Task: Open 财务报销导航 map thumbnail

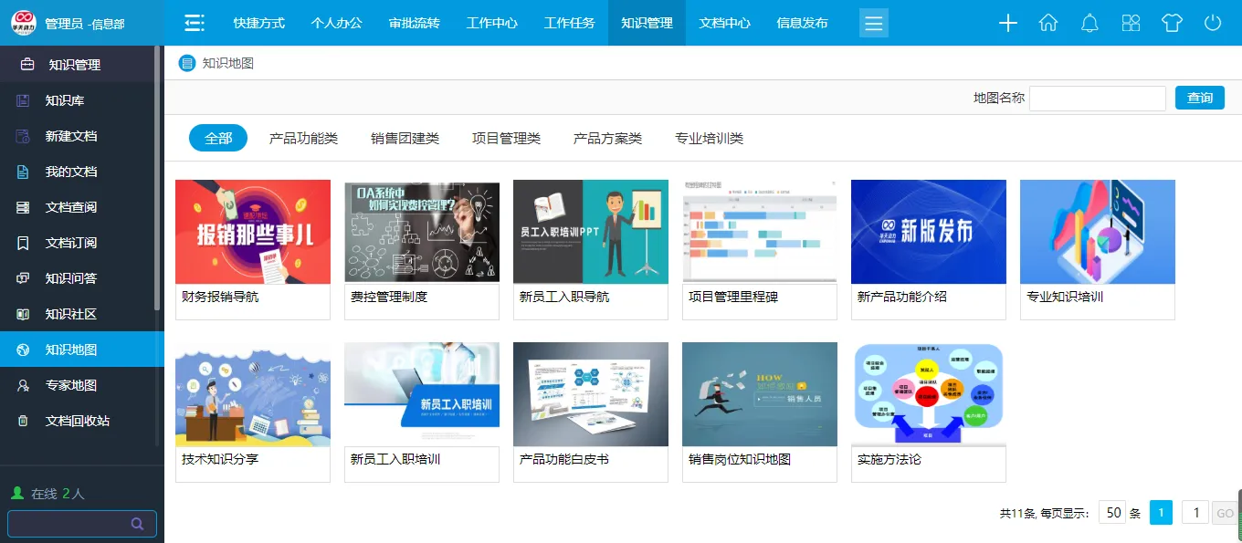Action: coord(253,232)
